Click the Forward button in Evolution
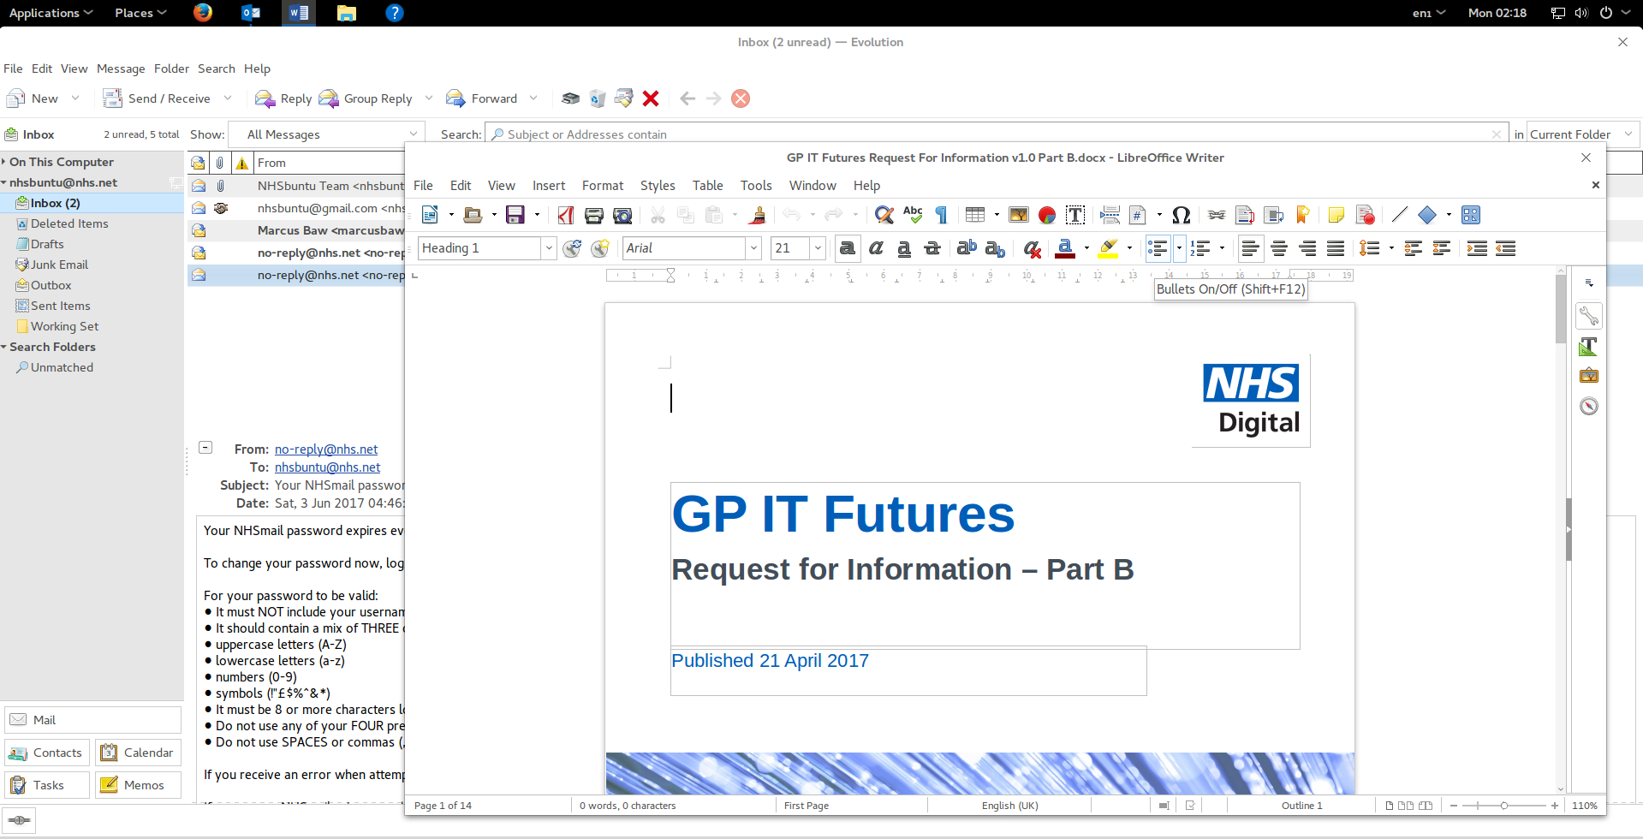Viewport: 1643px width, 839px height. (x=482, y=98)
